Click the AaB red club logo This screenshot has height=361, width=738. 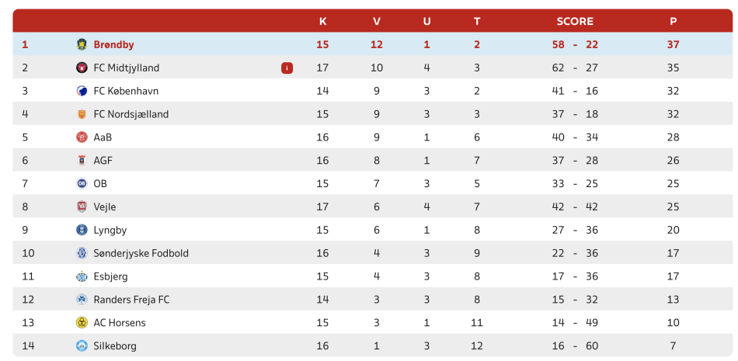coord(82,137)
